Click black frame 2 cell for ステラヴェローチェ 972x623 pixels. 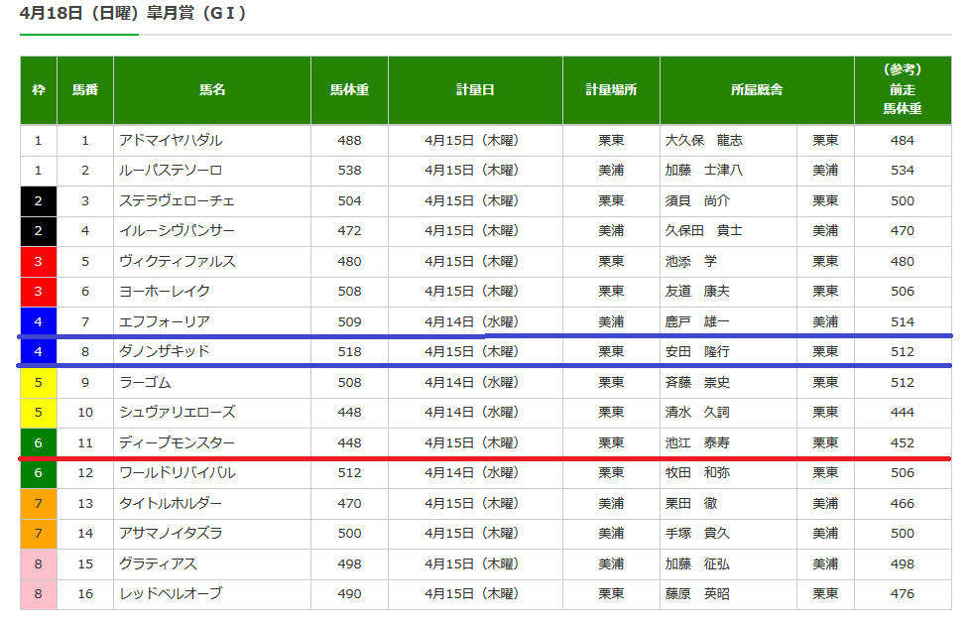[x=39, y=200]
